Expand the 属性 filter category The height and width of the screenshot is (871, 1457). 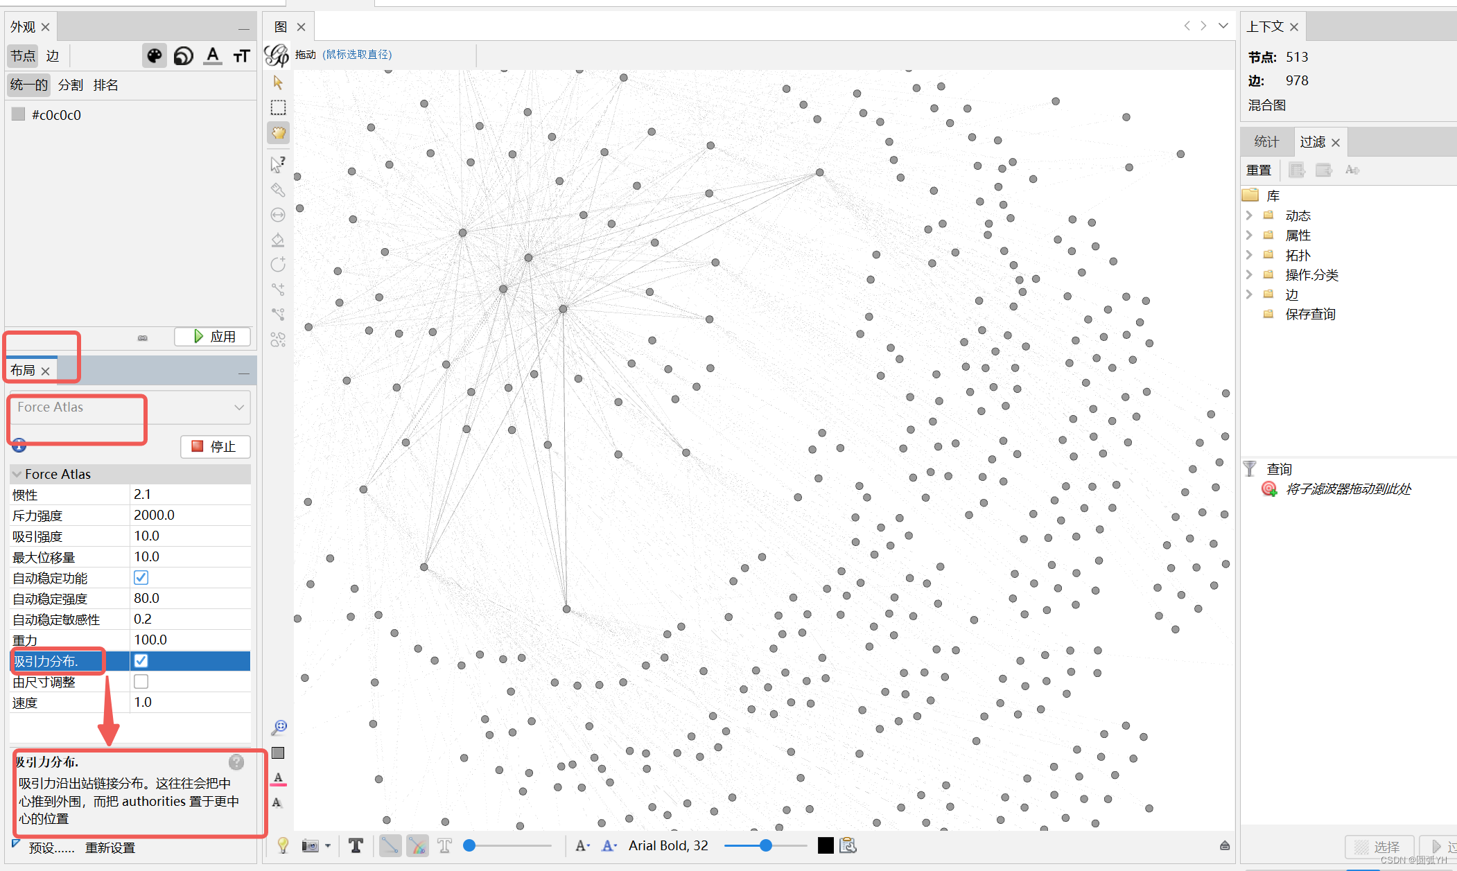[1250, 234]
